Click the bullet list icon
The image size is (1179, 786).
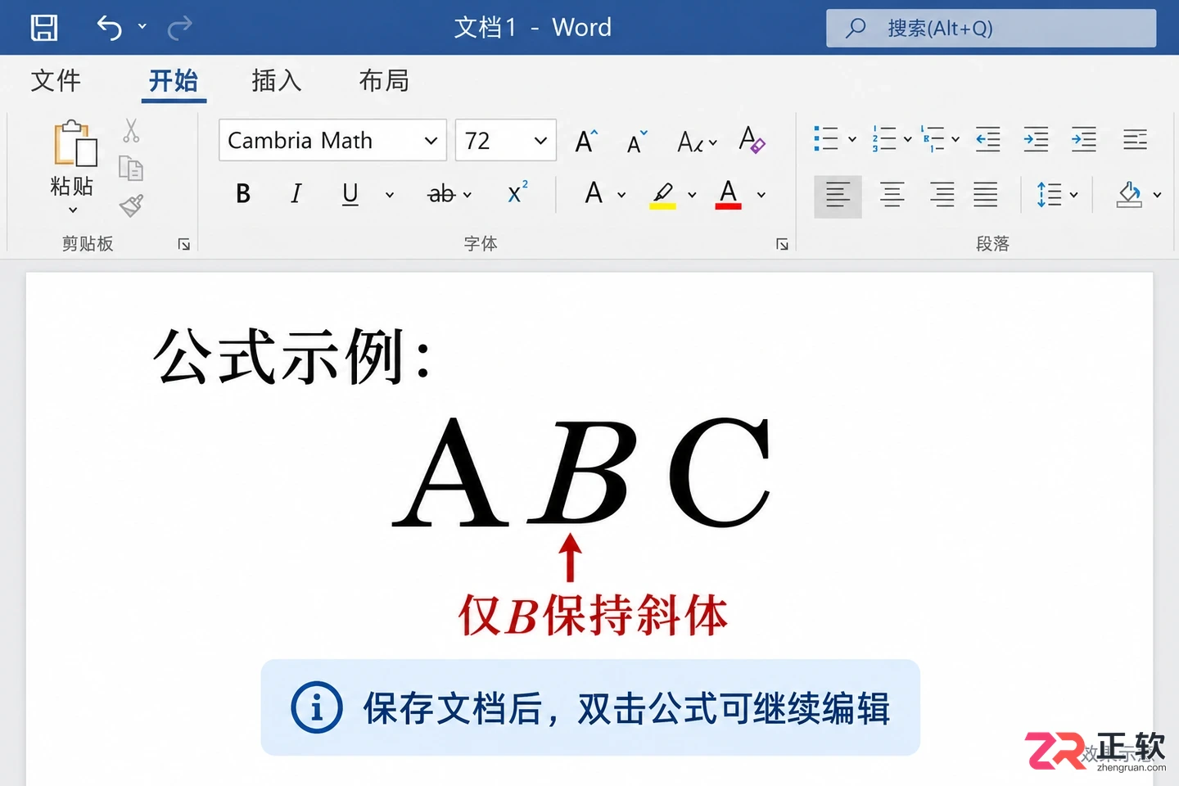[x=826, y=139]
